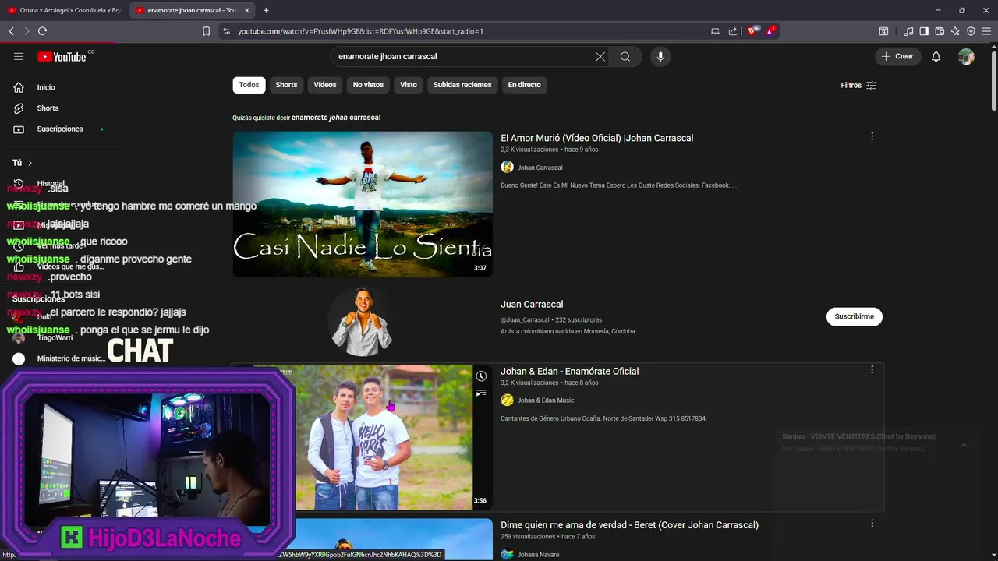
Task: Open options for Dime quien me ama video
Action: (872, 524)
